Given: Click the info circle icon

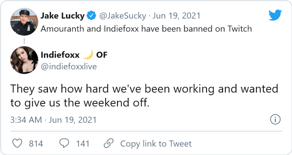Looking at the screenshot, I should 274,119.
